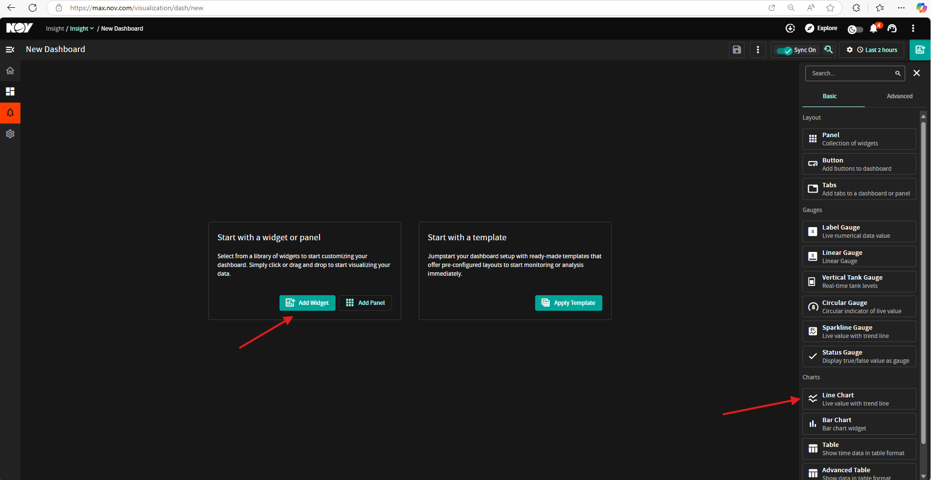The image size is (931, 480).
Task: Select the Label Gauge widget
Action: [x=859, y=231]
